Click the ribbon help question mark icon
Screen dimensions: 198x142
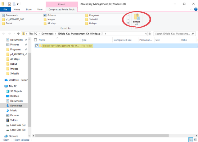point(196,9)
